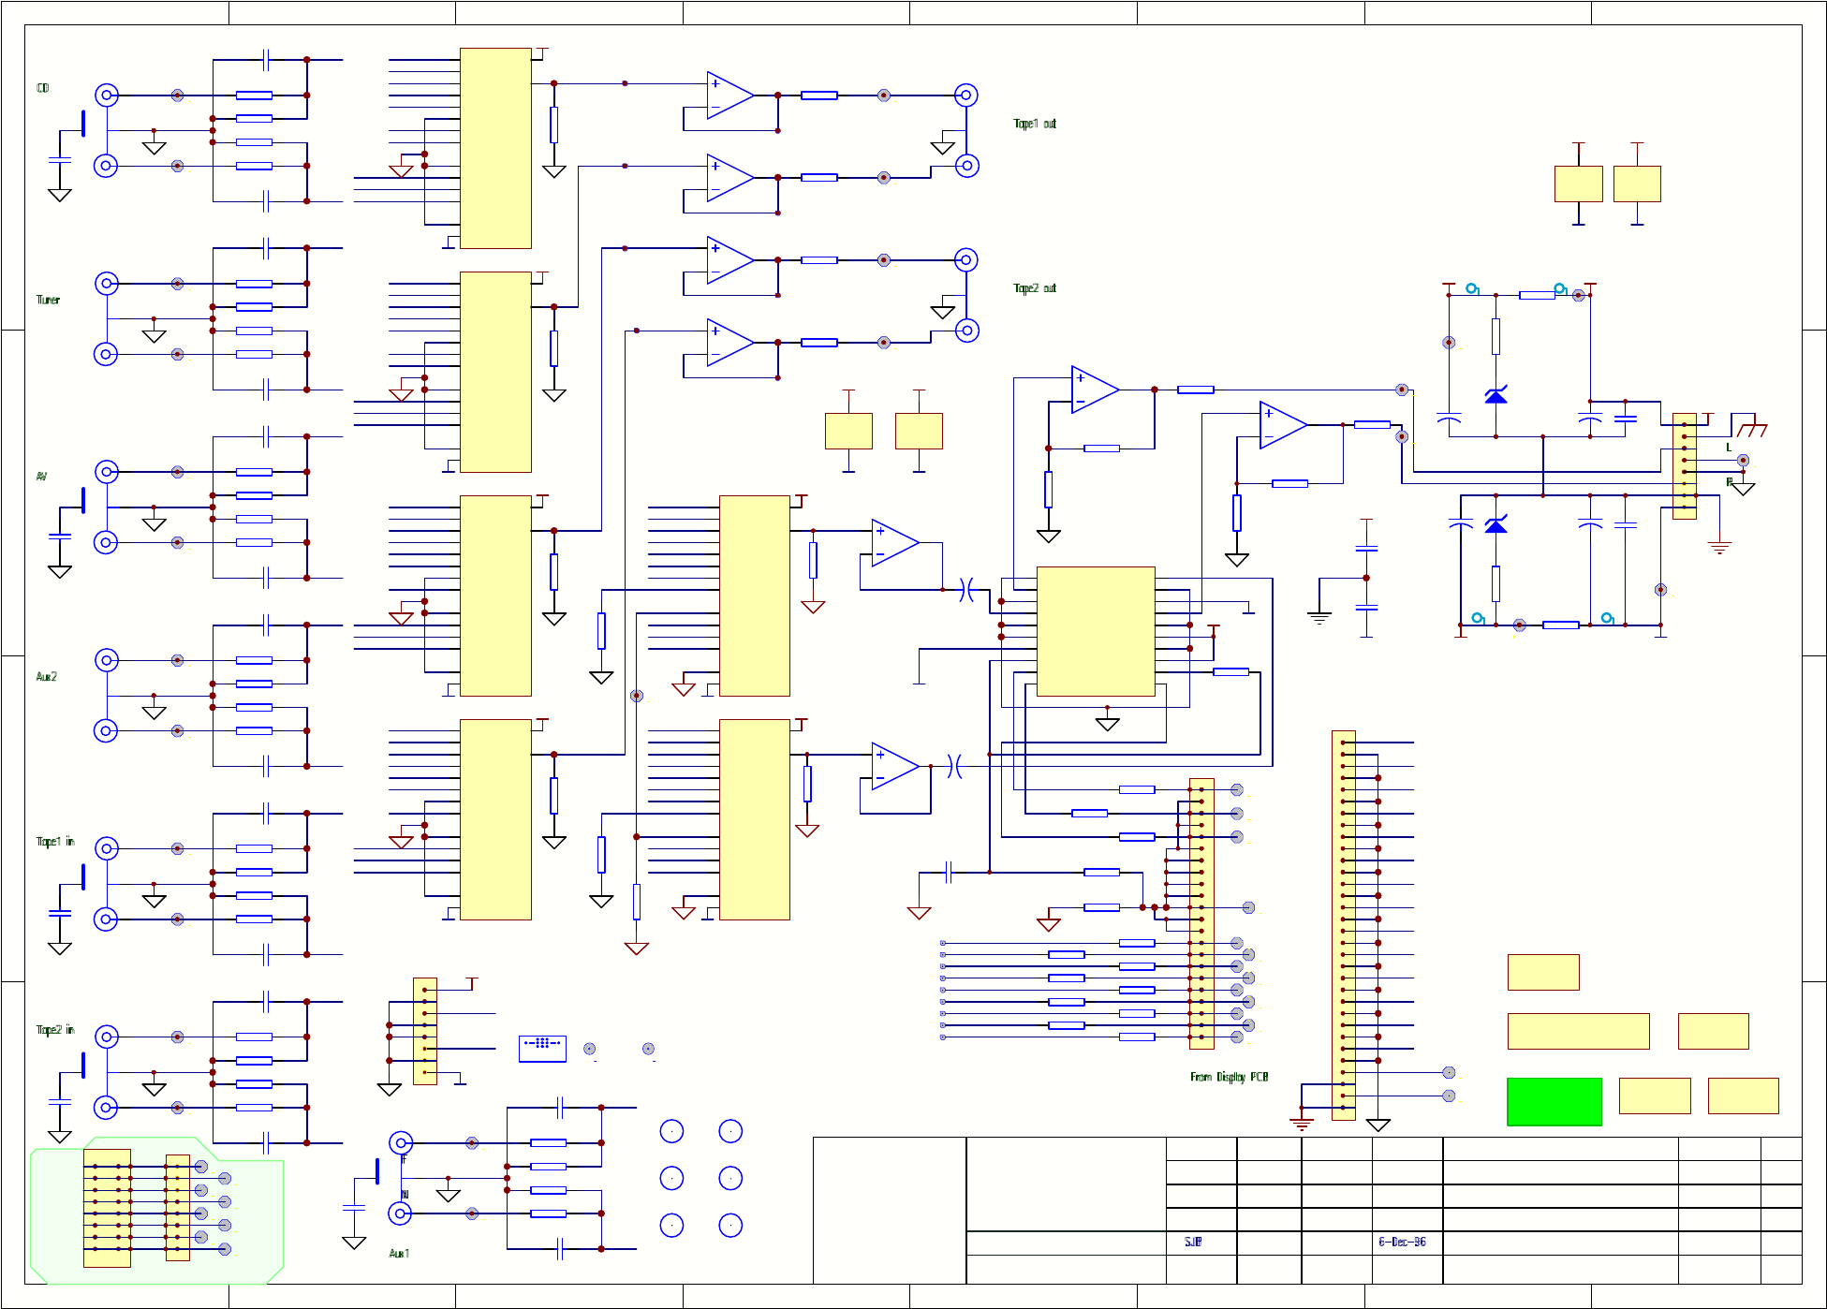This screenshot has width=1827, height=1309.
Task: Click the 'Tape1 in' label
Action: (x=55, y=841)
